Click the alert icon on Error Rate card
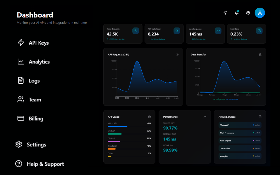The image size is (280, 175). pyautogui.click(x=259, y=31)
